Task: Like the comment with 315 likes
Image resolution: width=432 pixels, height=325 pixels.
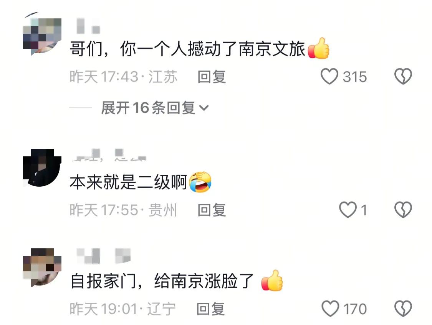Action: [329, 76]
